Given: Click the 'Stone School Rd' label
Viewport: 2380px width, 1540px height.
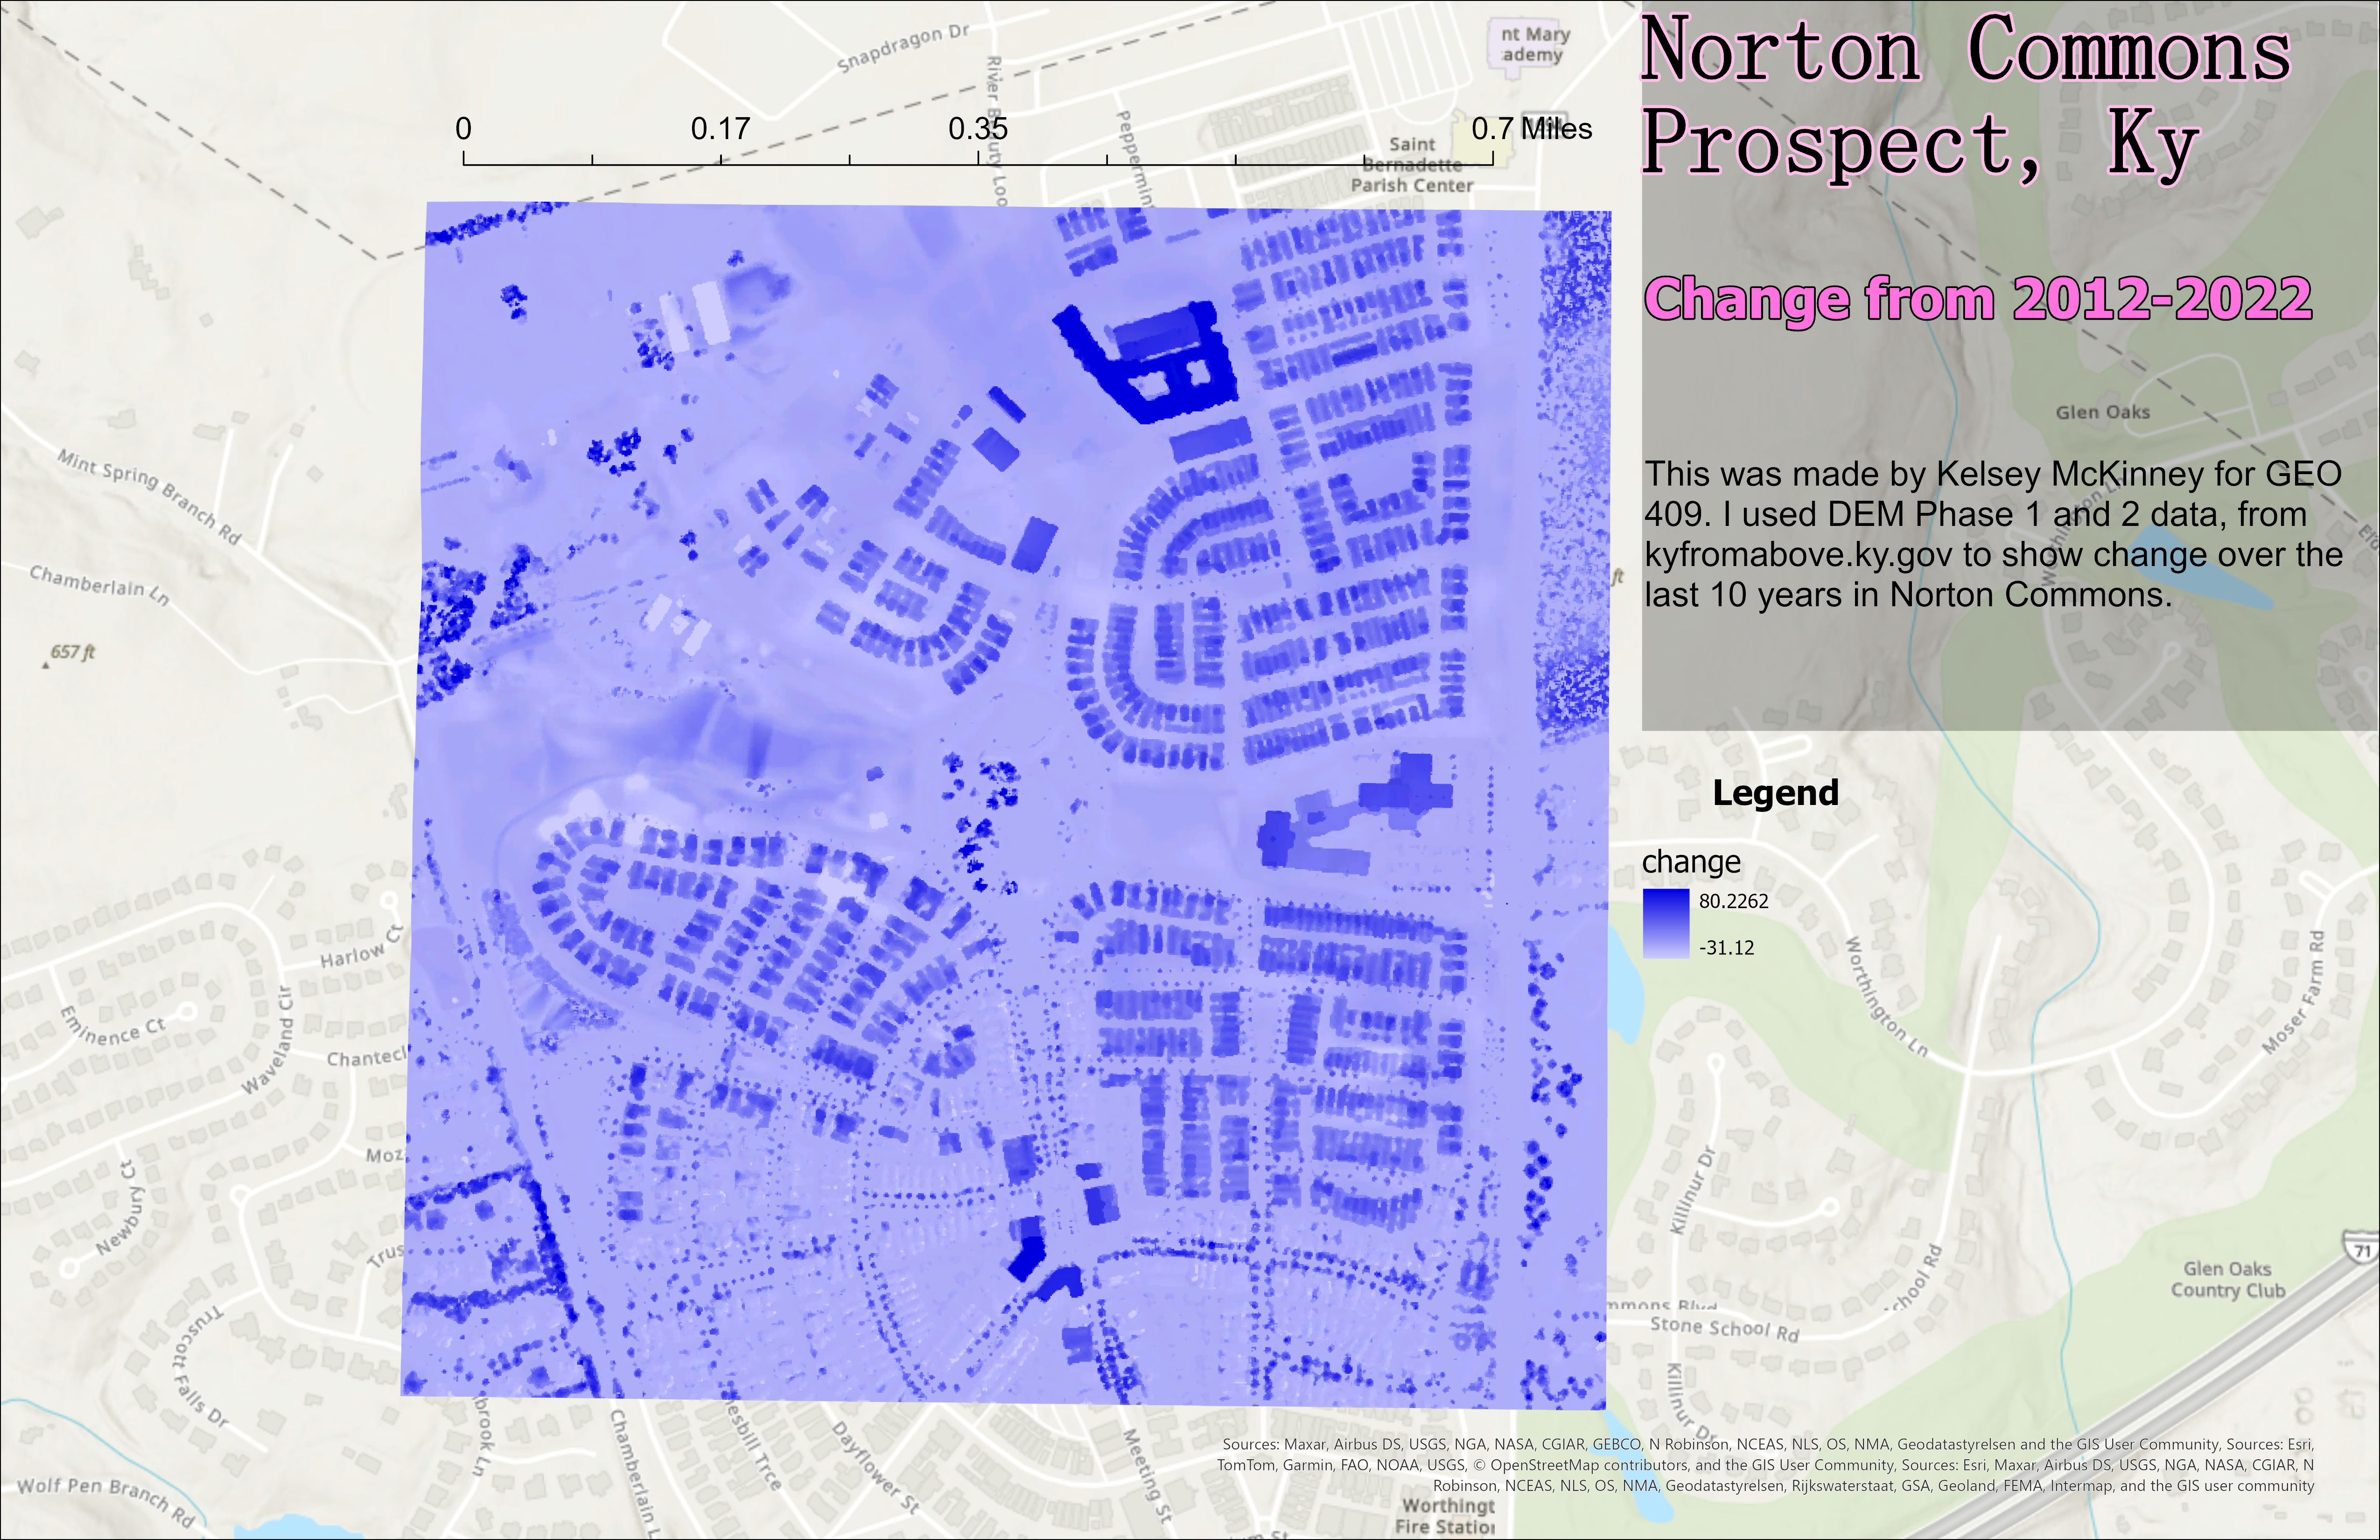Looking at the screenshot, I should (1724, 1328).
